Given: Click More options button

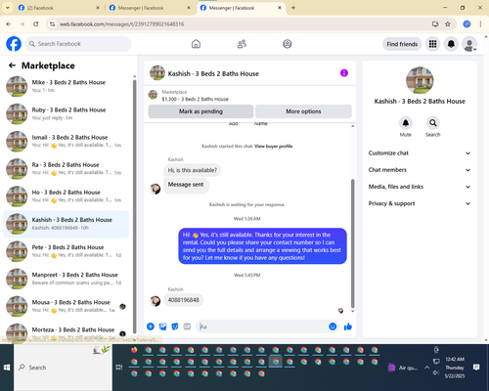Looking at the screenshot, I should coord(303,111).
